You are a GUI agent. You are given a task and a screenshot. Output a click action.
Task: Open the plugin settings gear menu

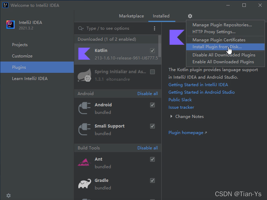(x=190, y=16)
